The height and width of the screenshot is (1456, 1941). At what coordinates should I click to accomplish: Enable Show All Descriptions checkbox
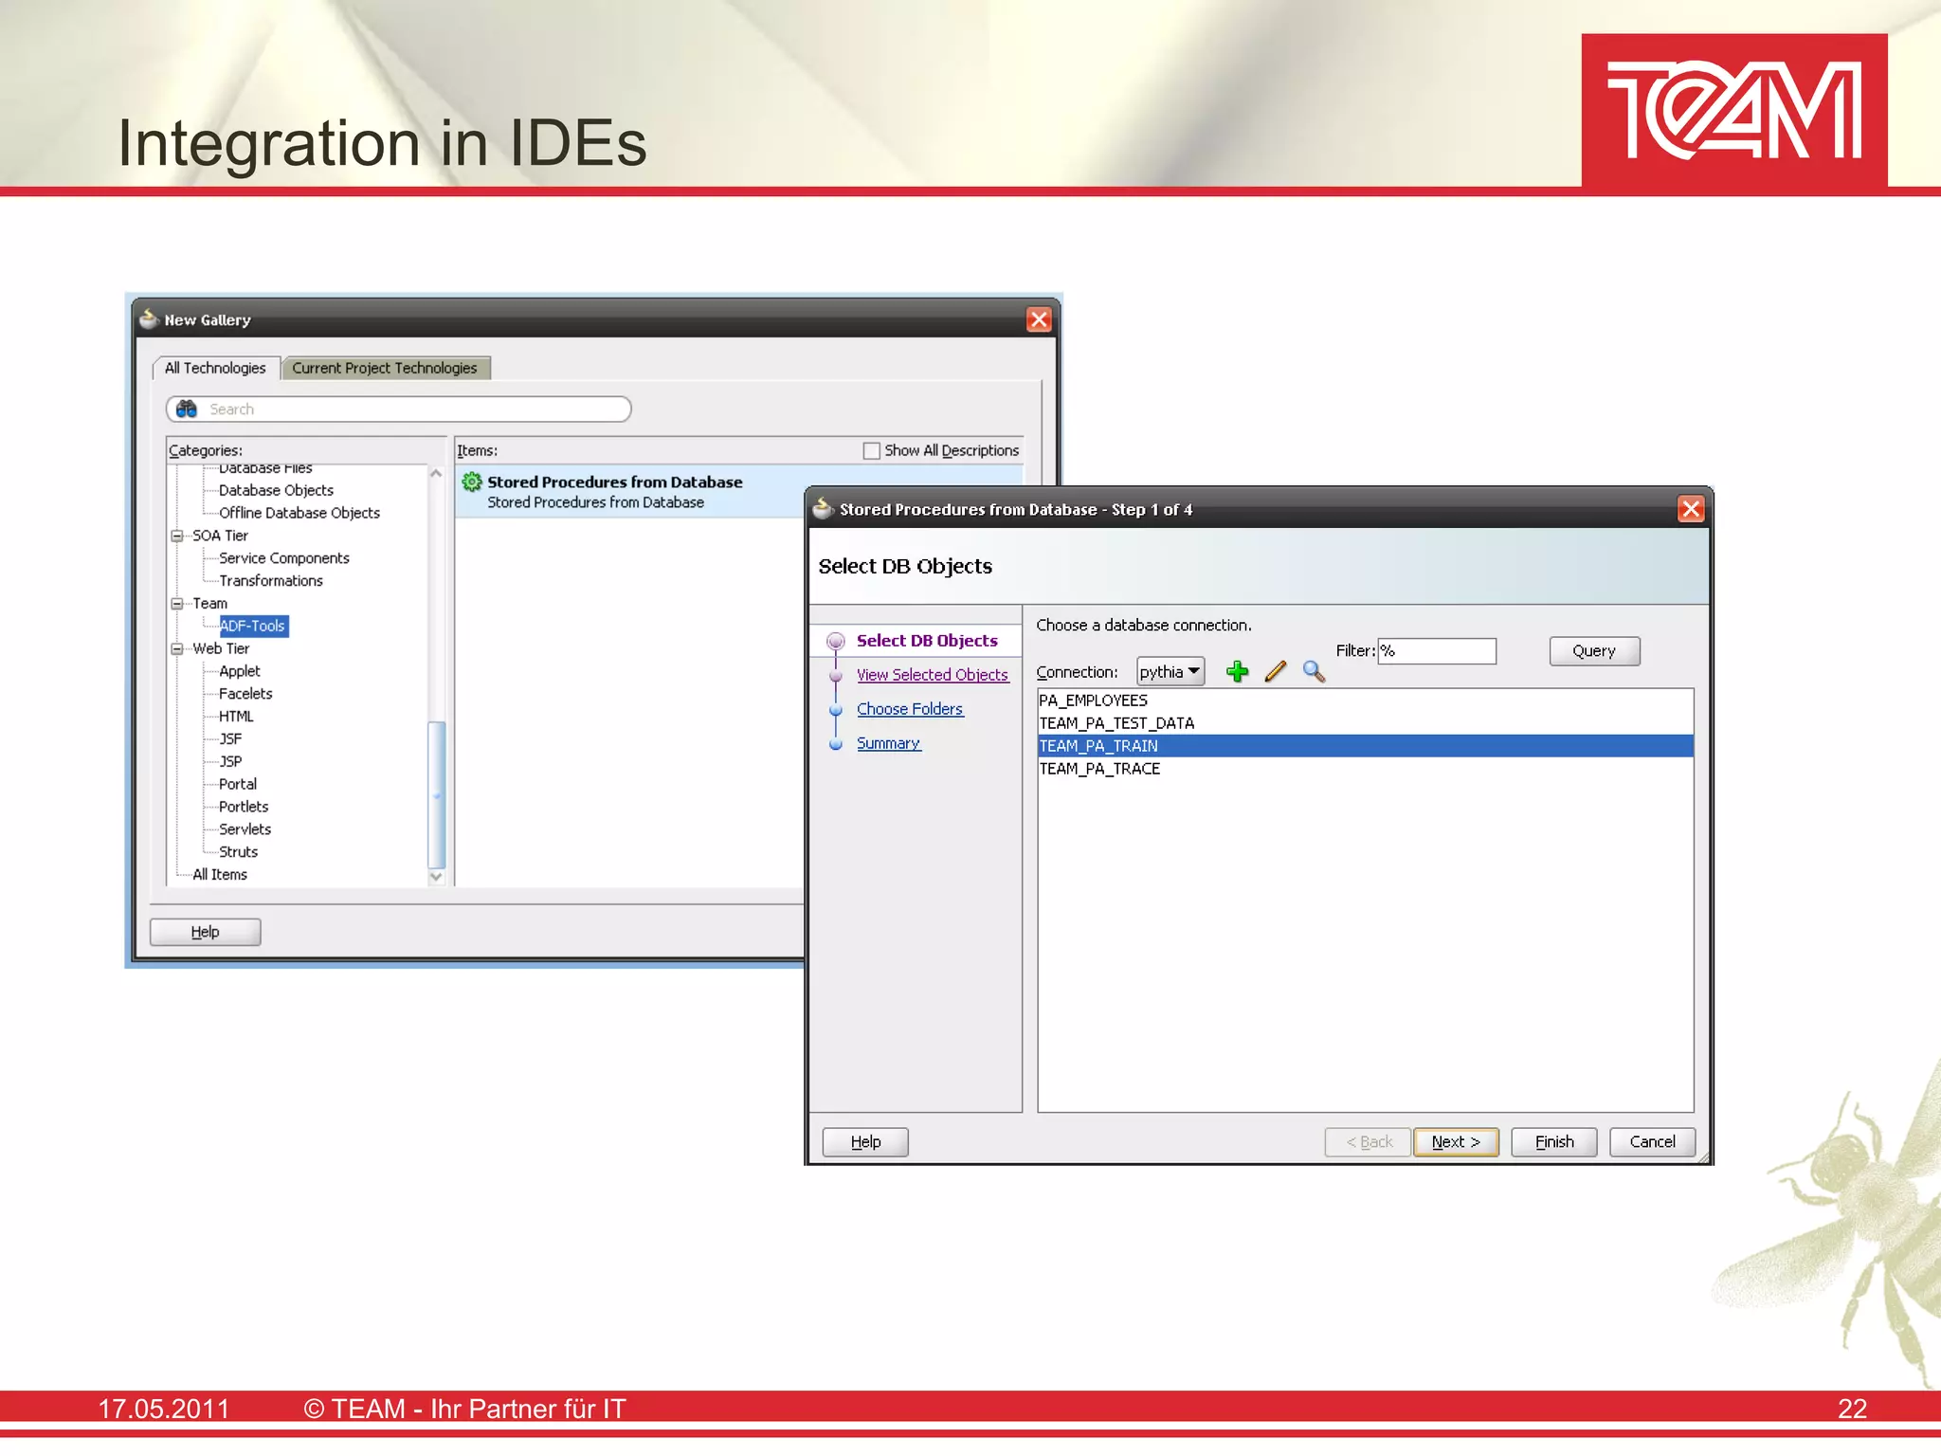(871, 450)
